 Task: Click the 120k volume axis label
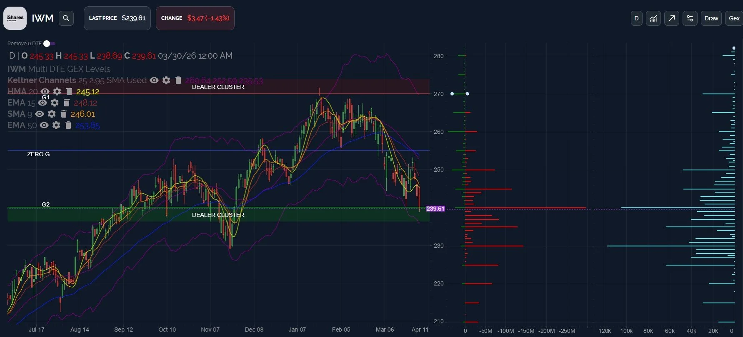click(604, 331)
